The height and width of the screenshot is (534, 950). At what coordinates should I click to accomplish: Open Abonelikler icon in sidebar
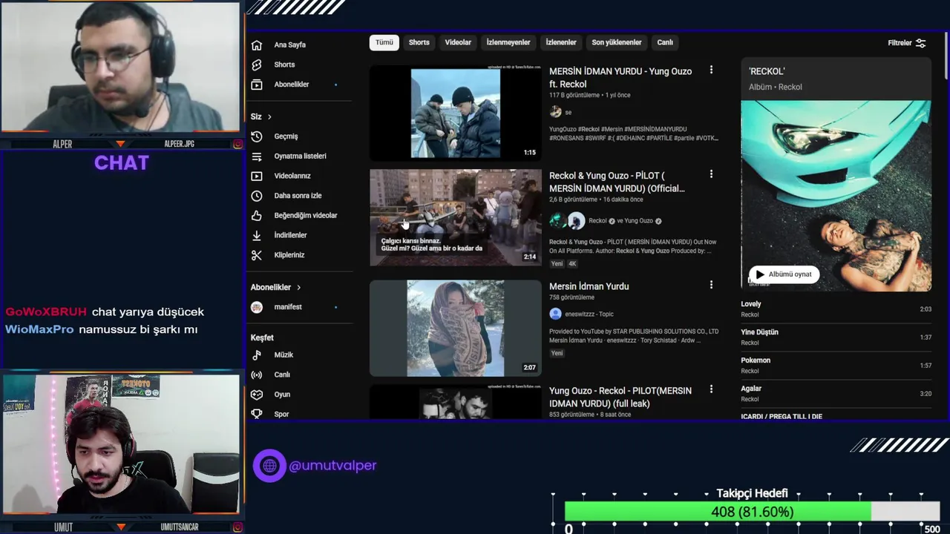coord(257,85)
